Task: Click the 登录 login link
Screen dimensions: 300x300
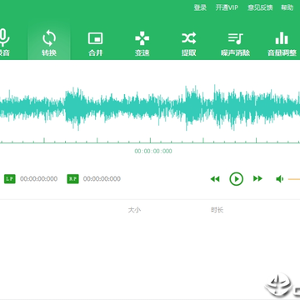Action: pos(200,7)
